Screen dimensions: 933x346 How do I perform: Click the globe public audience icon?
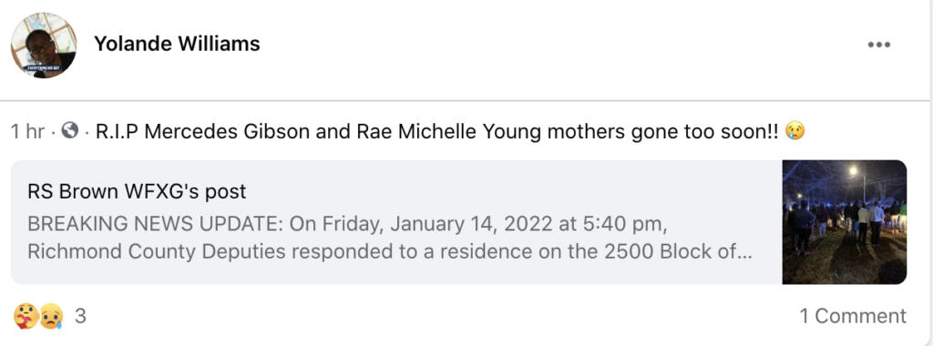(70, 130)
